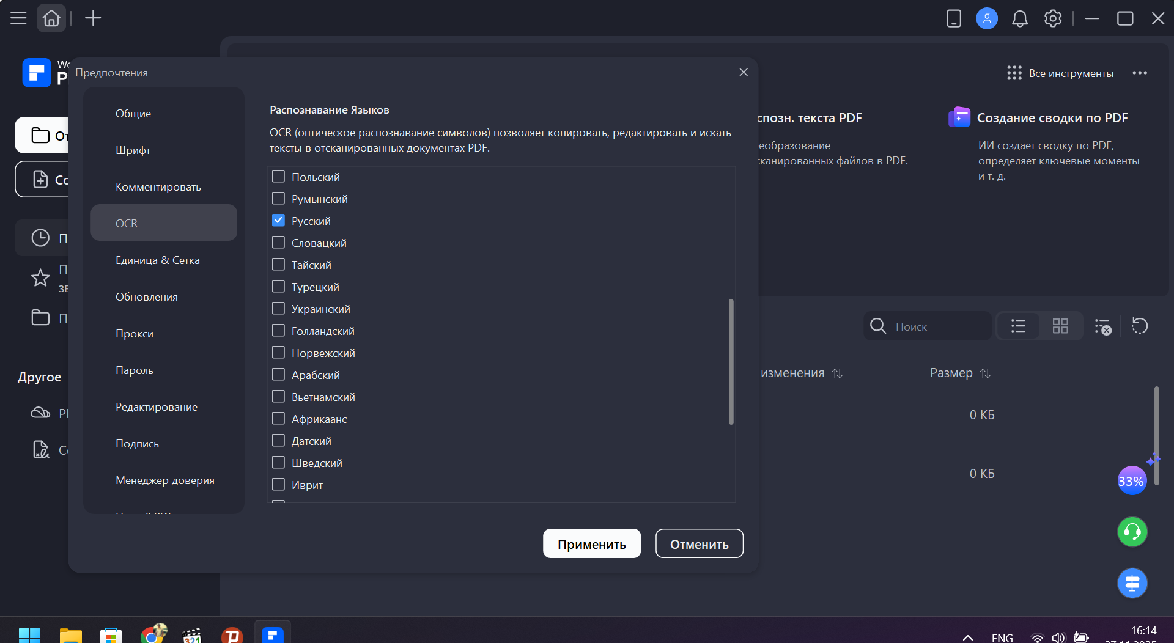Screen dimensions: 1174x643
Task: Open the notifications bell icon
Action: tap(1019, 19)
